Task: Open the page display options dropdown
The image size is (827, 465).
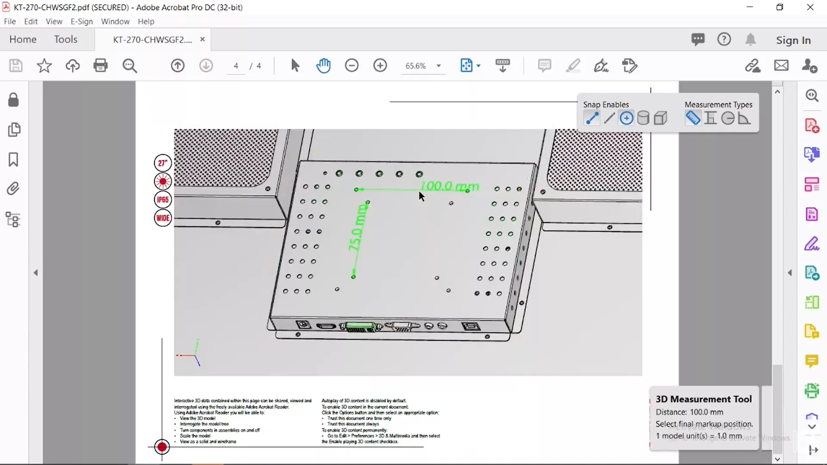Action: point(478,65)
